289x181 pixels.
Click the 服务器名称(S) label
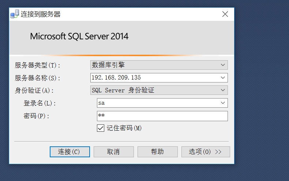(37, 78)
